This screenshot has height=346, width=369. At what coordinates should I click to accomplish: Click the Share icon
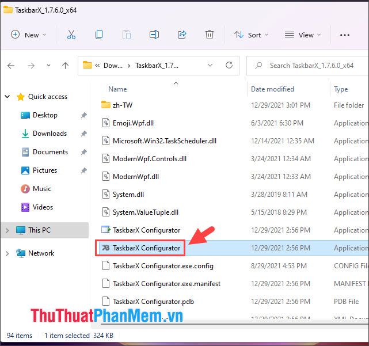click(x=182, y=35)
